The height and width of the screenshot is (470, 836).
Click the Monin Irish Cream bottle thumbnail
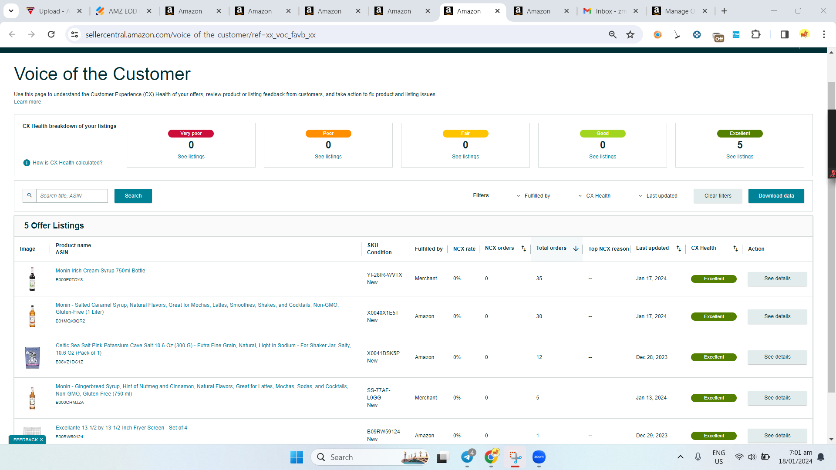point(32,279)
